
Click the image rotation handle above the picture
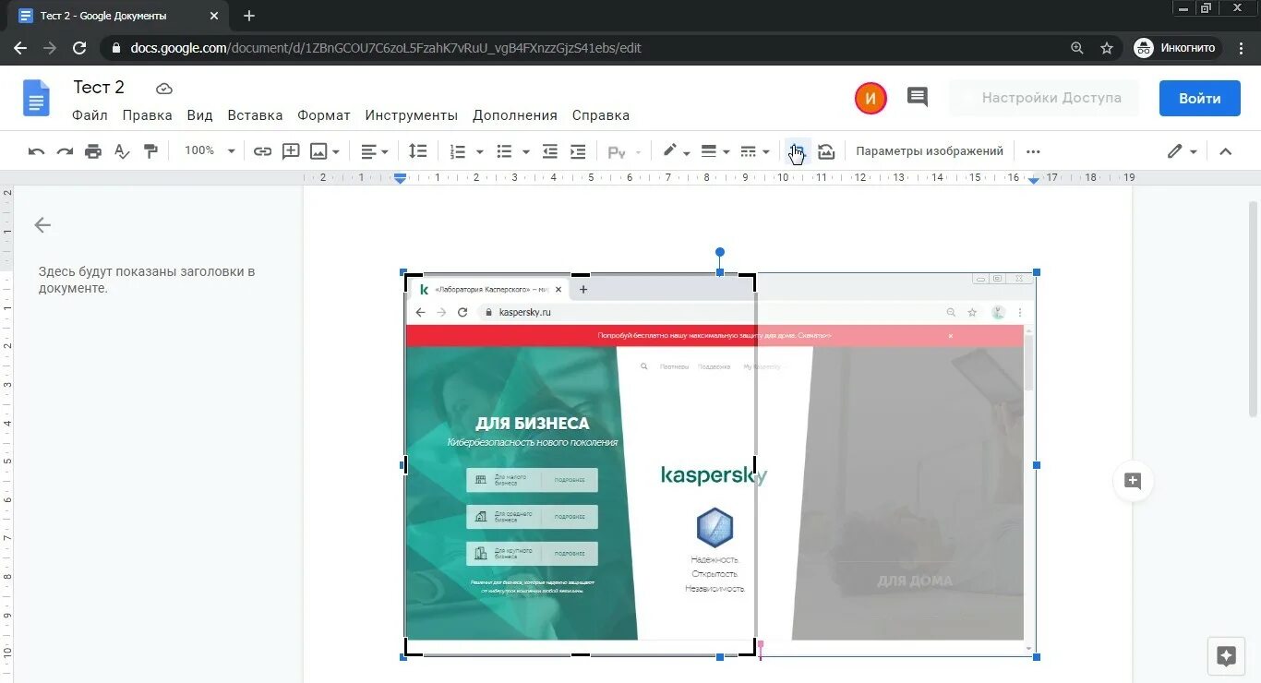click(720, 252)
